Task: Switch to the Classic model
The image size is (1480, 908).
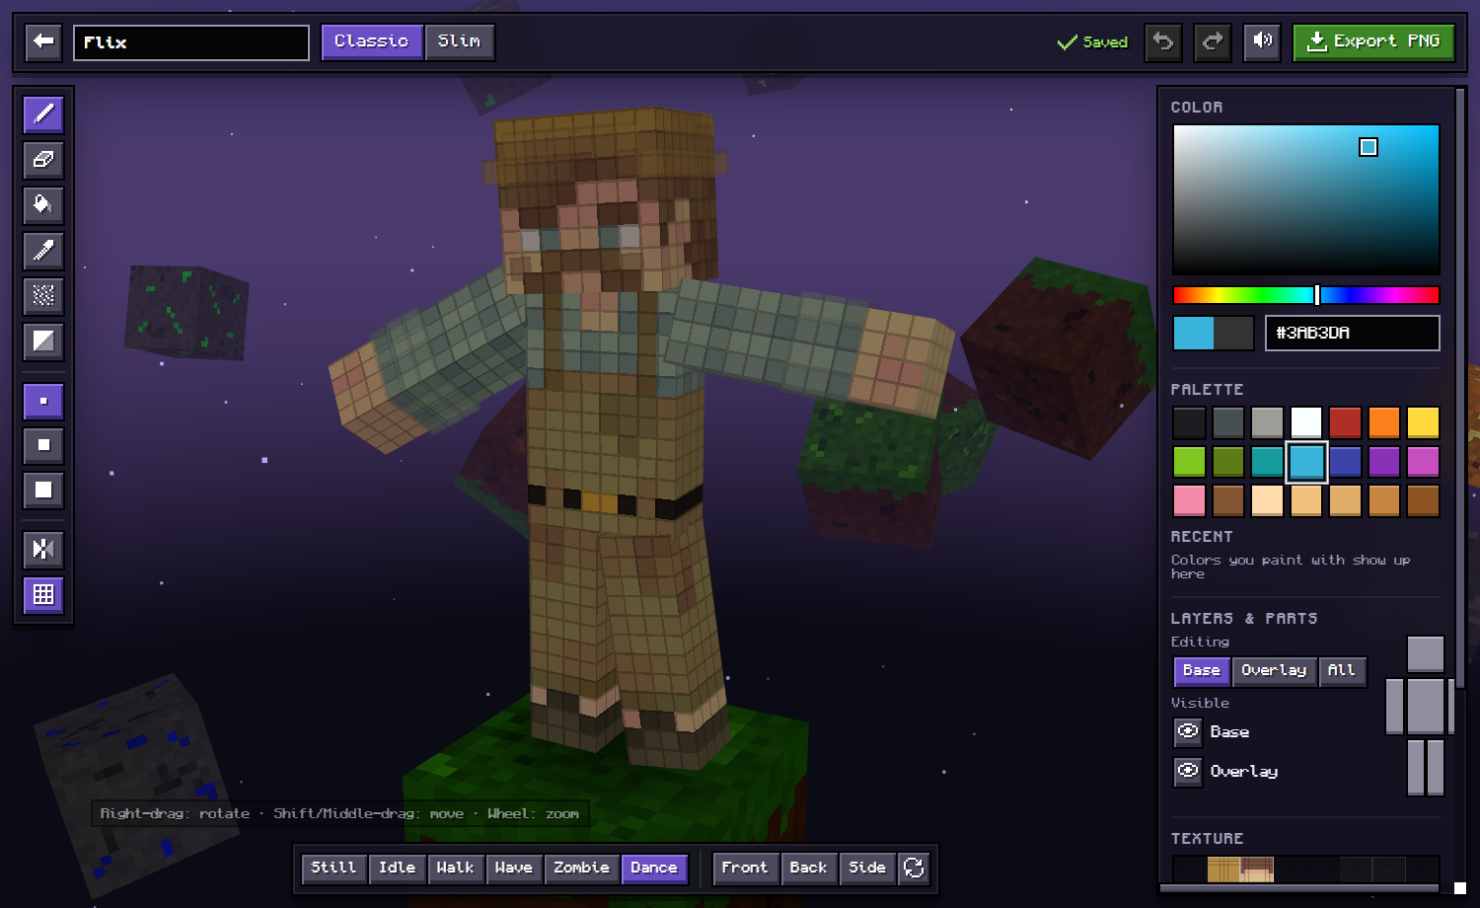Action: (372, 41)
